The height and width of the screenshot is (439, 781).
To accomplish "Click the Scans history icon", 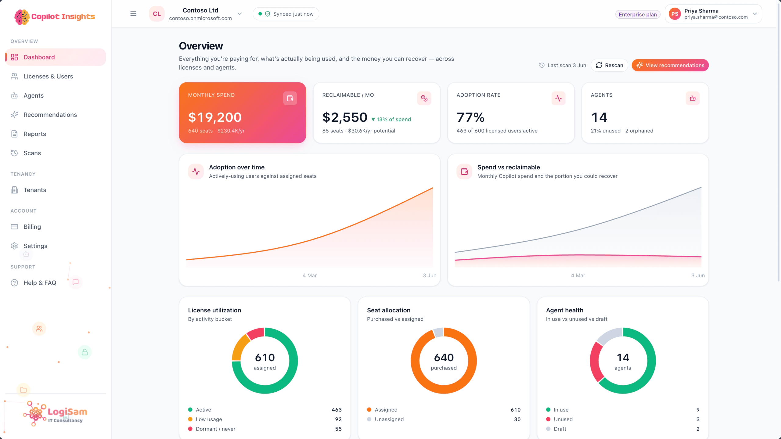I will click(x=14, y=153).
